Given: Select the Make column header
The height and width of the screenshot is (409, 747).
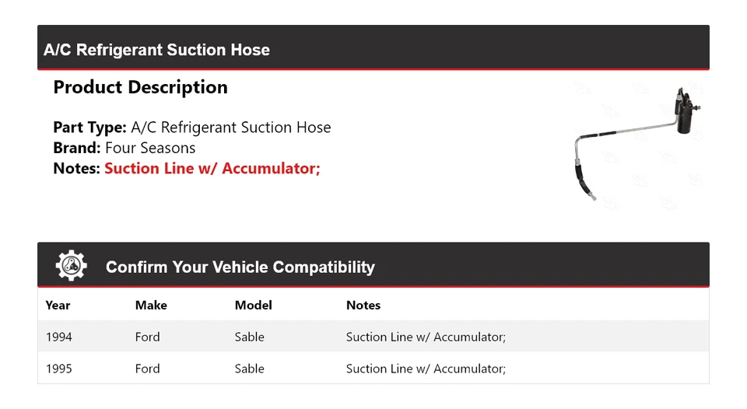Looking at the screenshot, I should pos(151,306).
